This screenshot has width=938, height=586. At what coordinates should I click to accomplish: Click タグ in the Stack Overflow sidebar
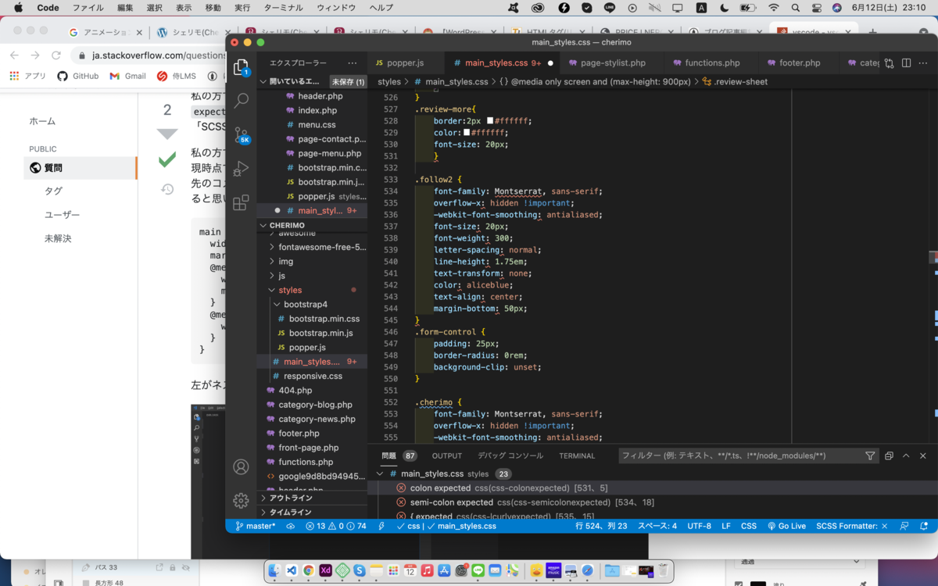pyautogui.click(x=53, y=191)
